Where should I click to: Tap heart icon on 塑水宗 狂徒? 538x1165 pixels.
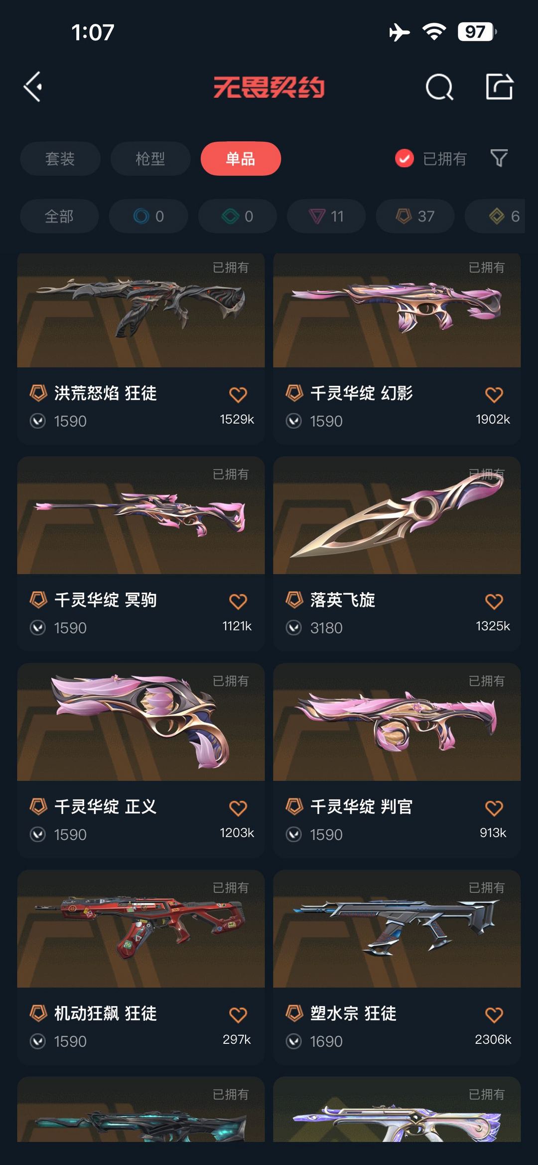(494, 1014)
